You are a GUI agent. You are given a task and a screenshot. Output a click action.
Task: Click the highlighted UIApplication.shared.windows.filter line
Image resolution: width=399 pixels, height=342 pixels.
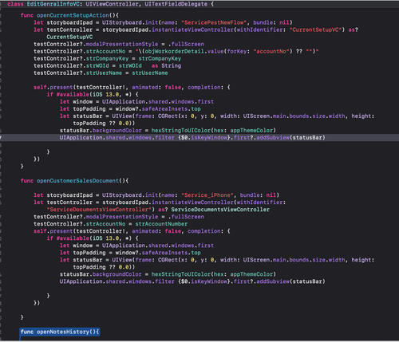coord(199,138)
